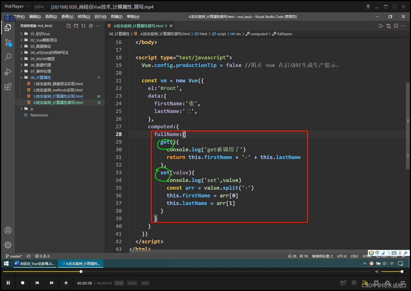Open 1.姓名案例_插值语法实现.html file
Screen dimensions: 411x291
(58, 84)
